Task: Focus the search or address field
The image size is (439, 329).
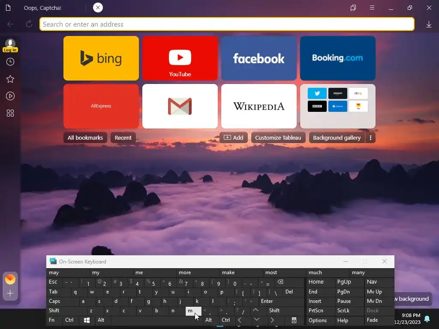Action: coord(227,24)
